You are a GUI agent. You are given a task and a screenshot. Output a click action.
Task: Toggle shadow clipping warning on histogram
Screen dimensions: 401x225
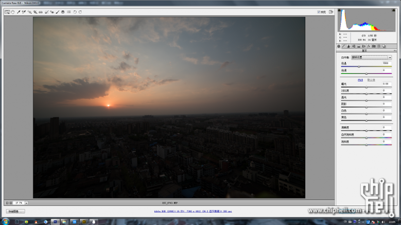(x=339, y=10)
